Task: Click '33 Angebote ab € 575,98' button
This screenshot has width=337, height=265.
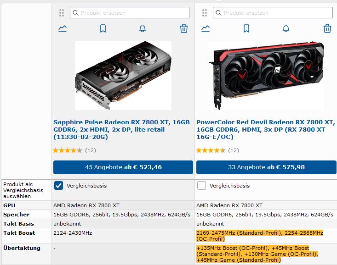Action: pyautogui.click(x=266, y=167)
